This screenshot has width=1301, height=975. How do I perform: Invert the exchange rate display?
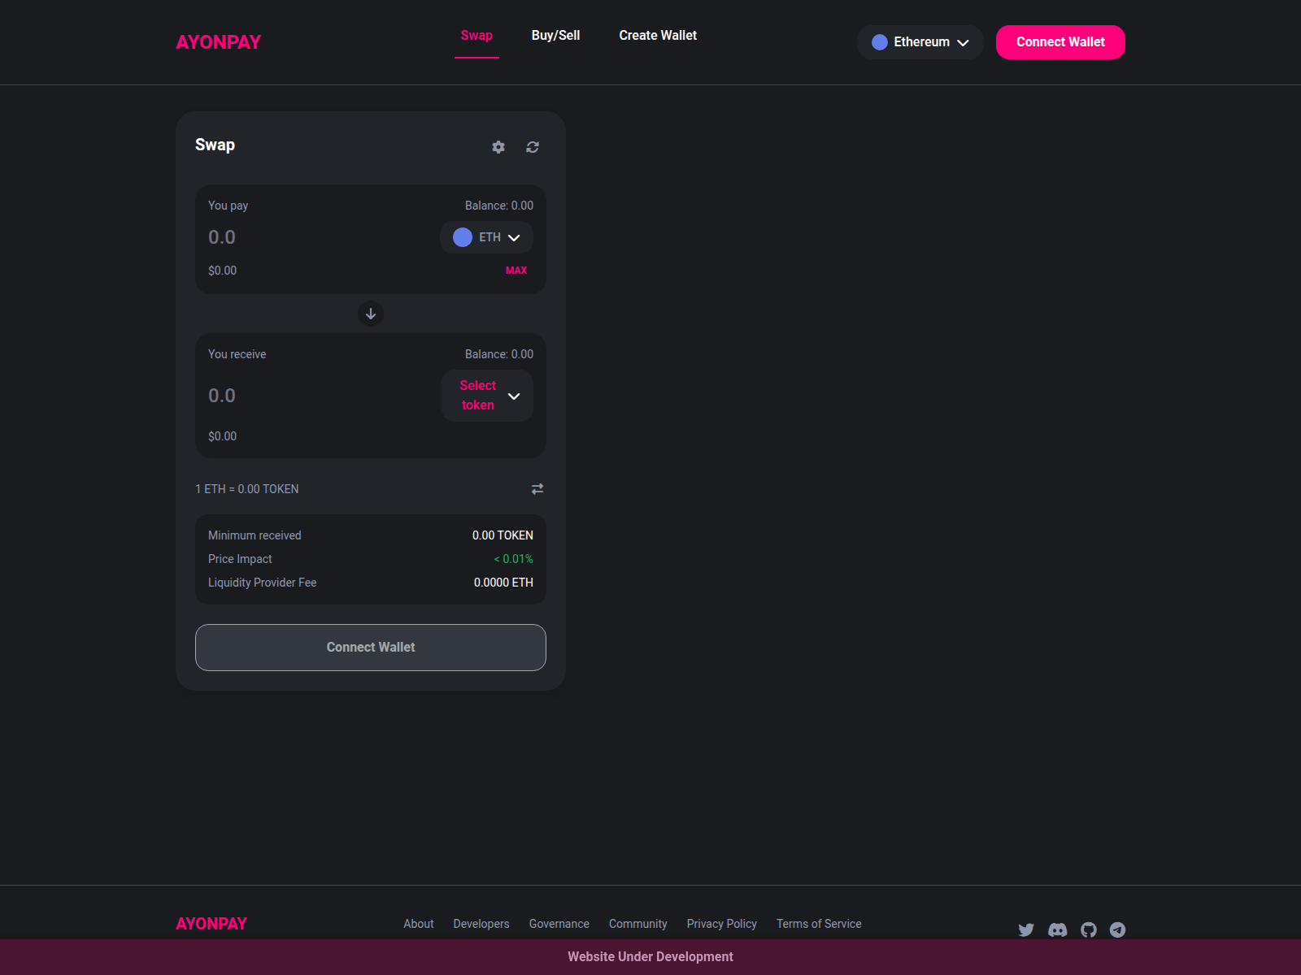coord(536,488)
